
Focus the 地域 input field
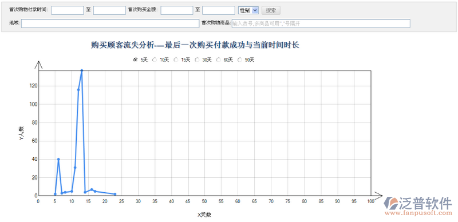click(110, 23)
